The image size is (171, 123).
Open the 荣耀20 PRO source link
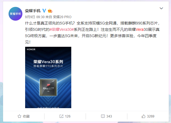62,17
